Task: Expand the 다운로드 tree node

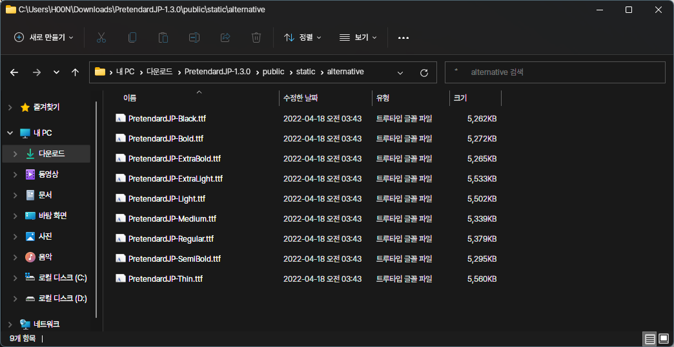Action: 15,154
